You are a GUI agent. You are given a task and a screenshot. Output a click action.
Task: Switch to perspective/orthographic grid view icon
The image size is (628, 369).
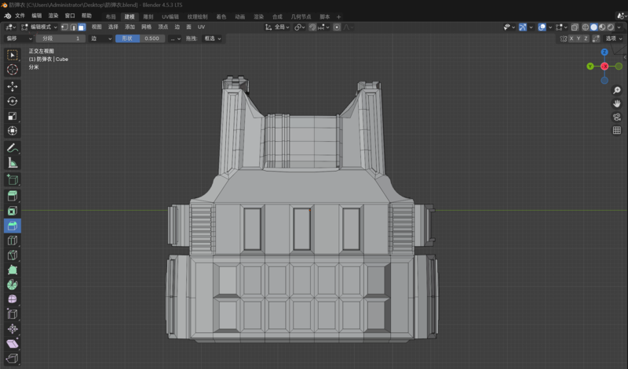tap(617, 130)
